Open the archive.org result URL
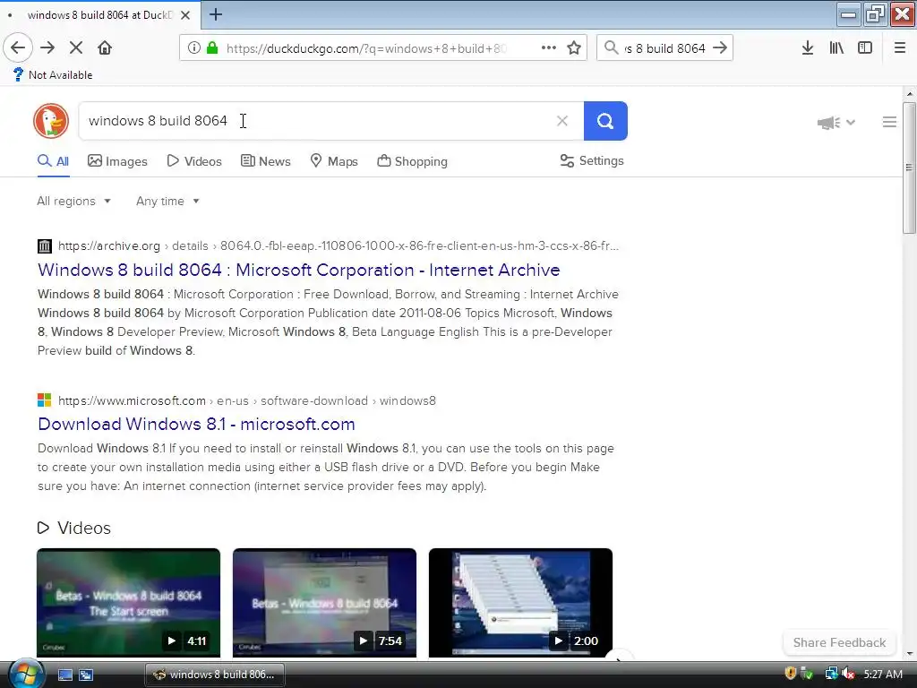 click(338, 245)
